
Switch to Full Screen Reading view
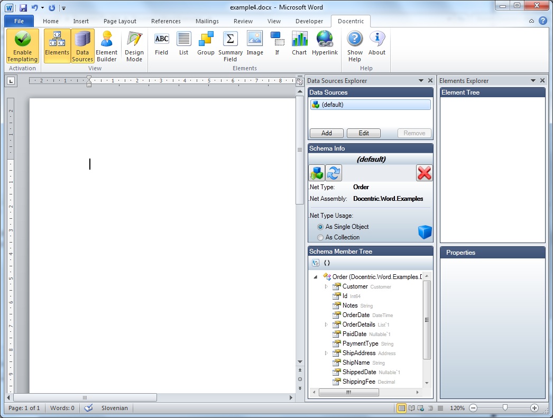tap(411, 408)
